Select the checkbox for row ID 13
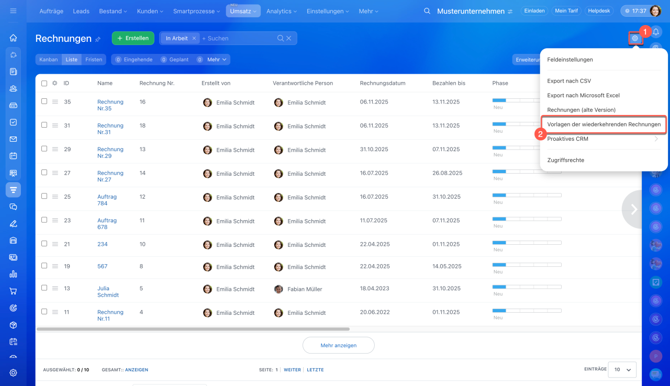Screen dimensions: 670x386 click(x=44, y=288)
